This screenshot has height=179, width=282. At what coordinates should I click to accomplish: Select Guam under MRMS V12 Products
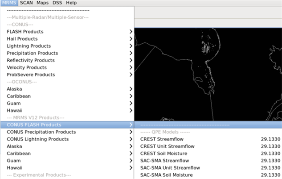point(67,161)
